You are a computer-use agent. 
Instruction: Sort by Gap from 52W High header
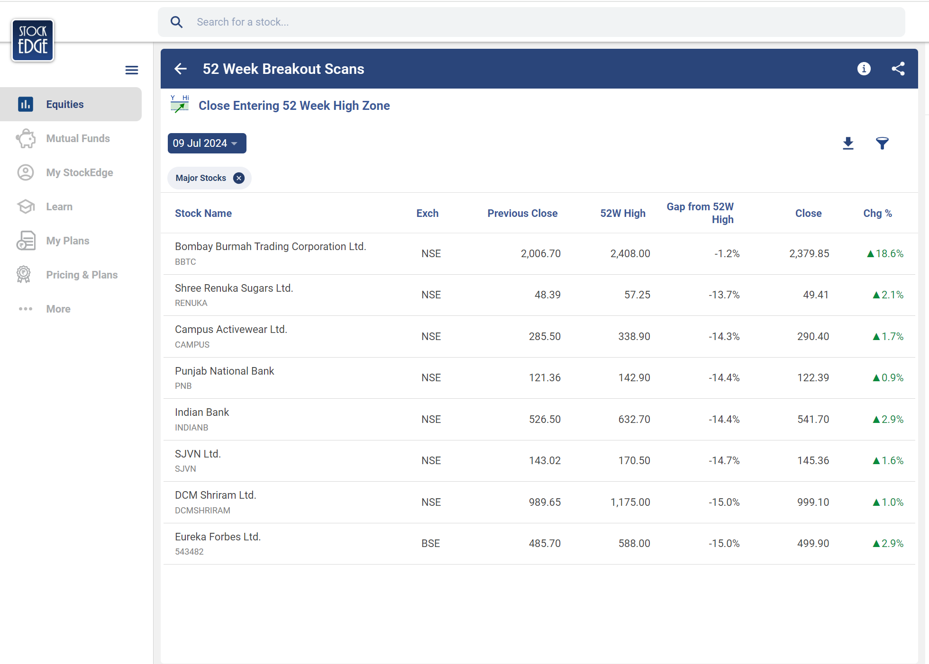700,213
